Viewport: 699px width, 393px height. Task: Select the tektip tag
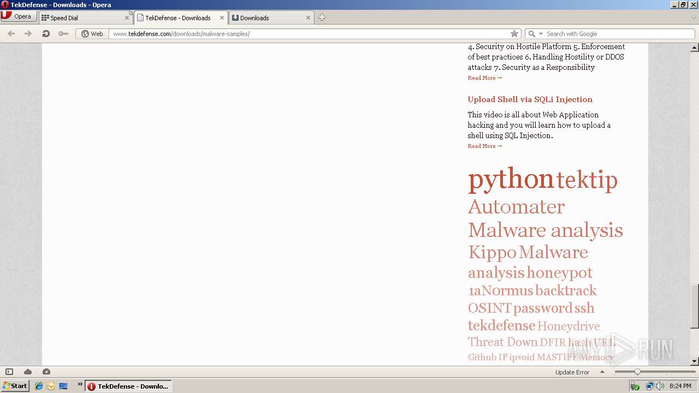587,180
